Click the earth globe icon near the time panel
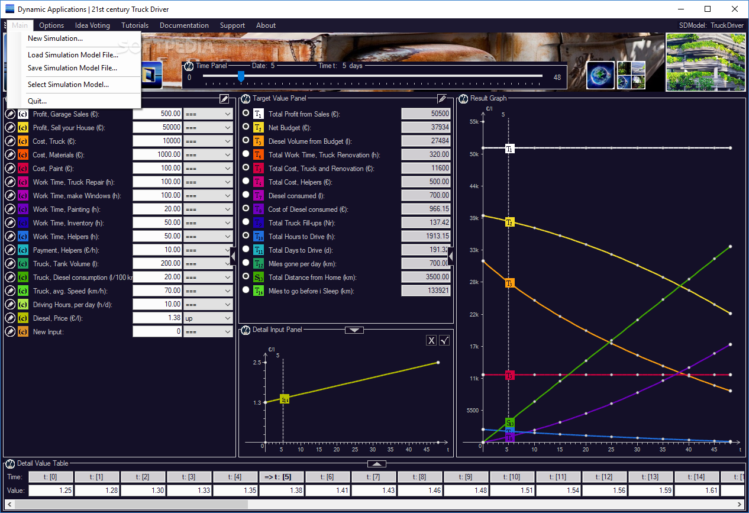 pos(601,75)
